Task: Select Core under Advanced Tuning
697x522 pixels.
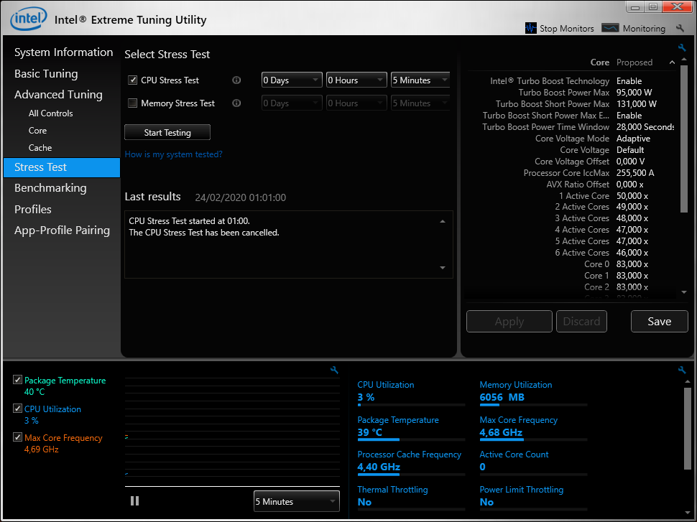Action: click(37, 131)
